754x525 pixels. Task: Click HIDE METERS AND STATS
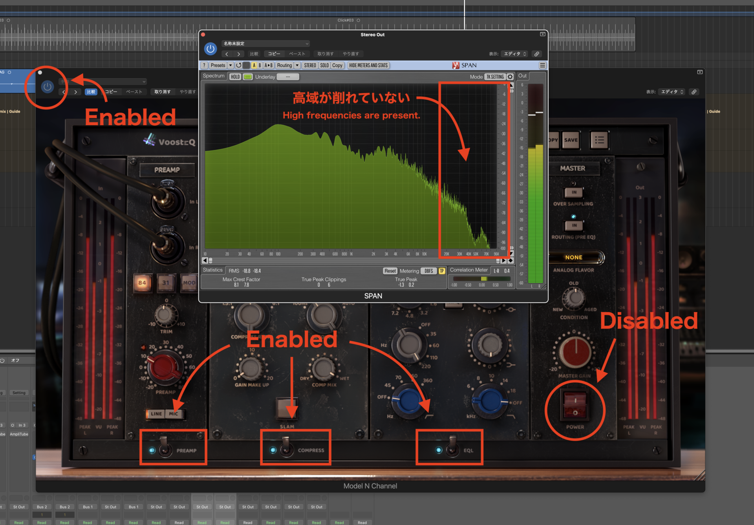368,66
